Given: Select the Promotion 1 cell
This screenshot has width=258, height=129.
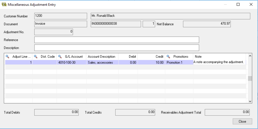Looking at the screenshot, I should (x=179, y=62).
